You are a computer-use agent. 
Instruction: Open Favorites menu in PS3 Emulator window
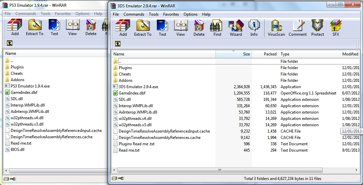pyautogui.click(x=63, y=14)
